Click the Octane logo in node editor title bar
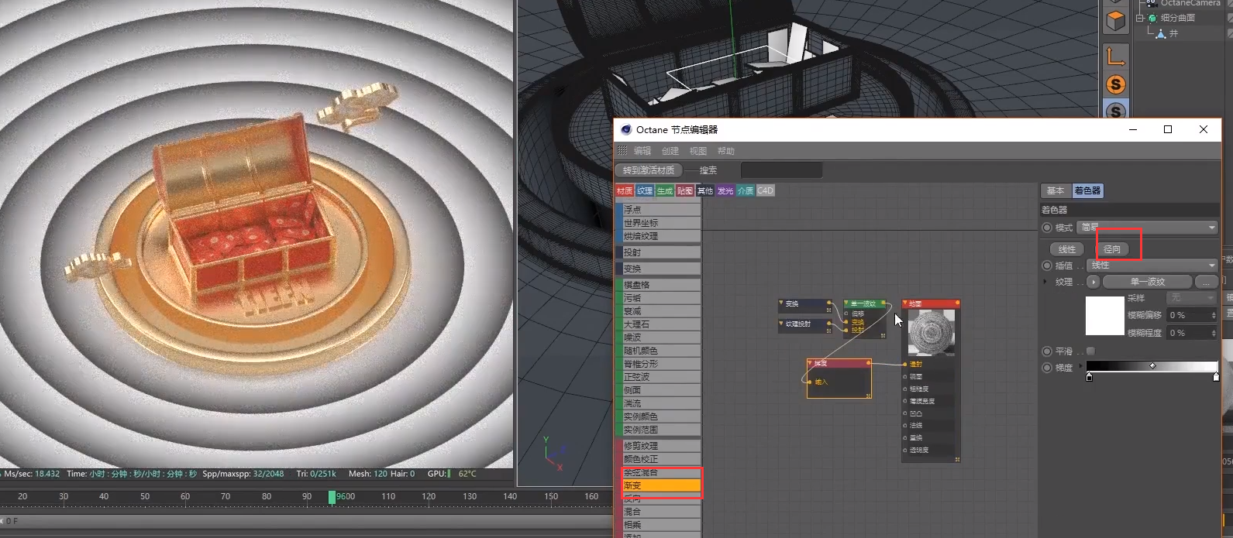 [x=626, y=129]
